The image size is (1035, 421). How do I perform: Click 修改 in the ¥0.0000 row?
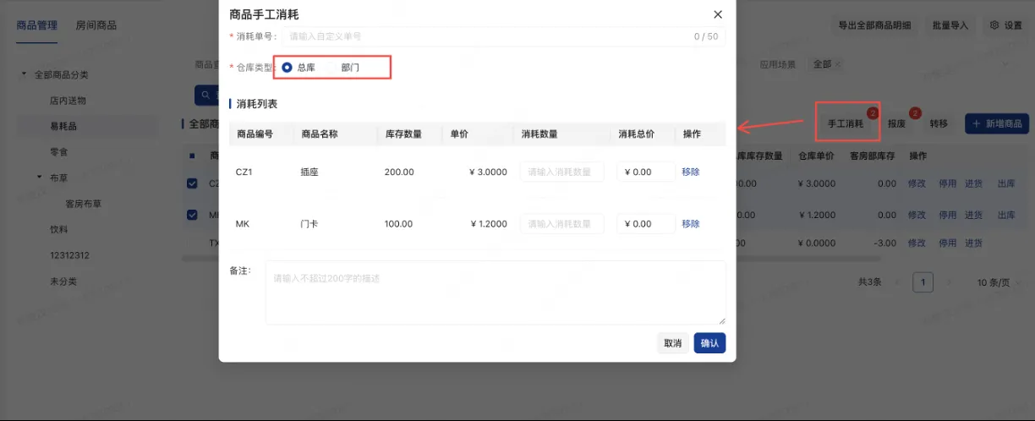917,243
